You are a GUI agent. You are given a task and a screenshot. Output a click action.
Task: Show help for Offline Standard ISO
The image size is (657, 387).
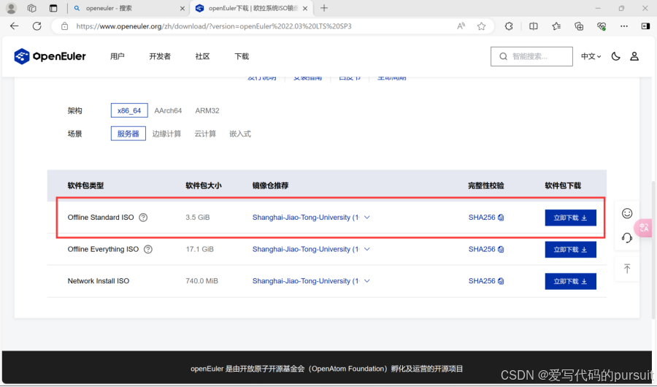(x=143, y=217)
